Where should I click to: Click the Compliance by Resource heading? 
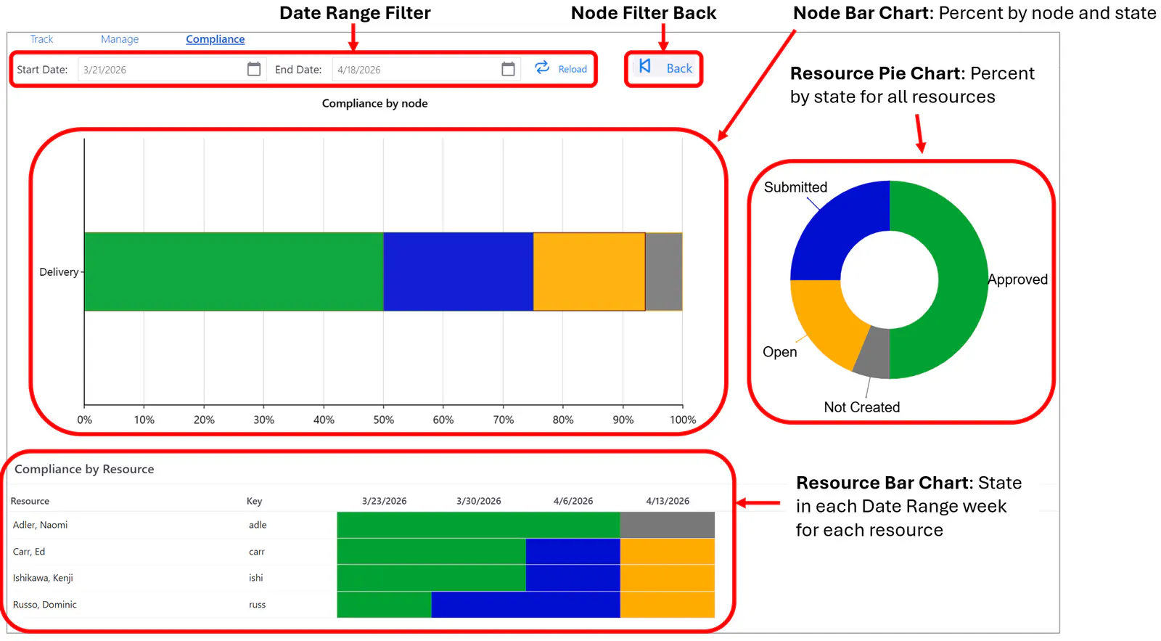coord(84,469)
